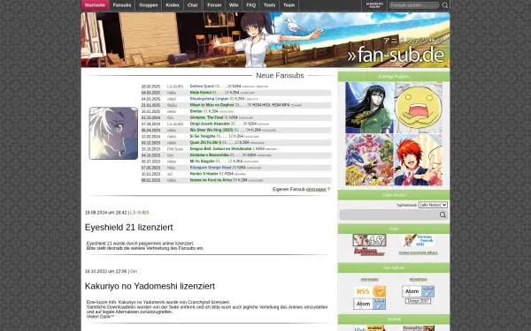
Task: Click the erweiterte Suche link
Action: 374,5
